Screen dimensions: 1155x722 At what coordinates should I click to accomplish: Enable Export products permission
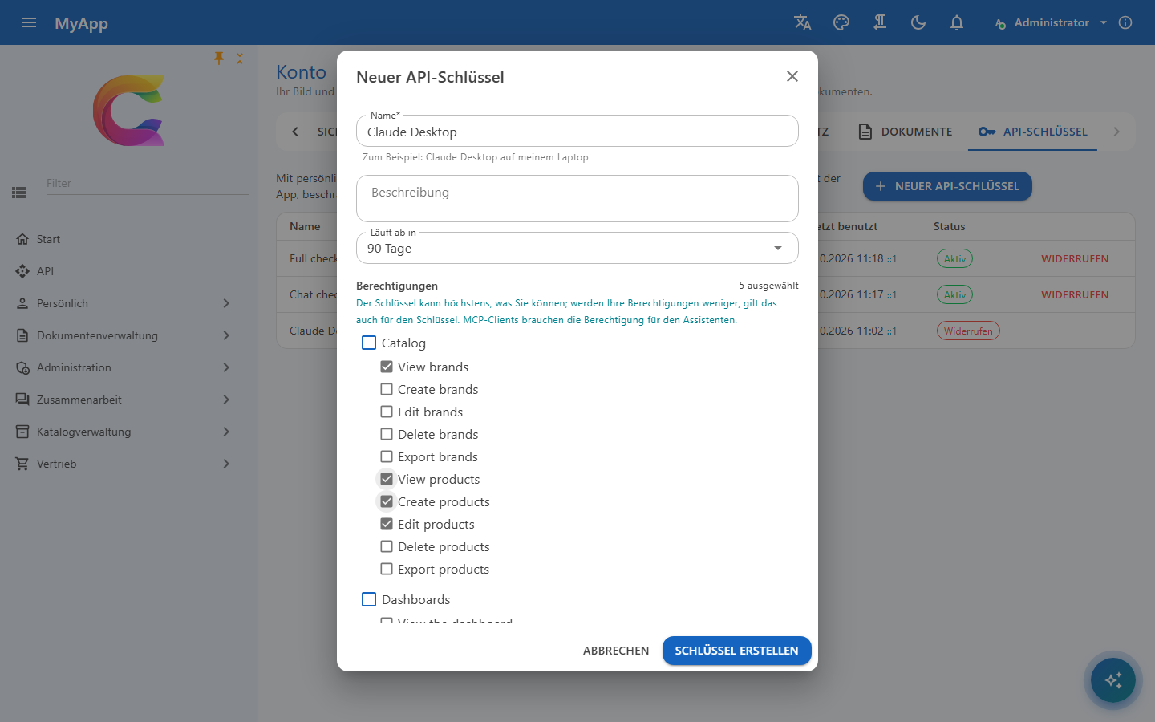[x=387, y=569]
